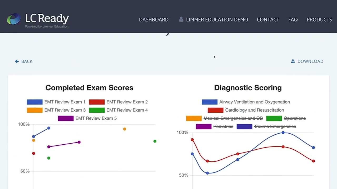337x189 pixels.
Task: Click green swatch for EMT Review Exam 4
Action: tap(97, 110)
